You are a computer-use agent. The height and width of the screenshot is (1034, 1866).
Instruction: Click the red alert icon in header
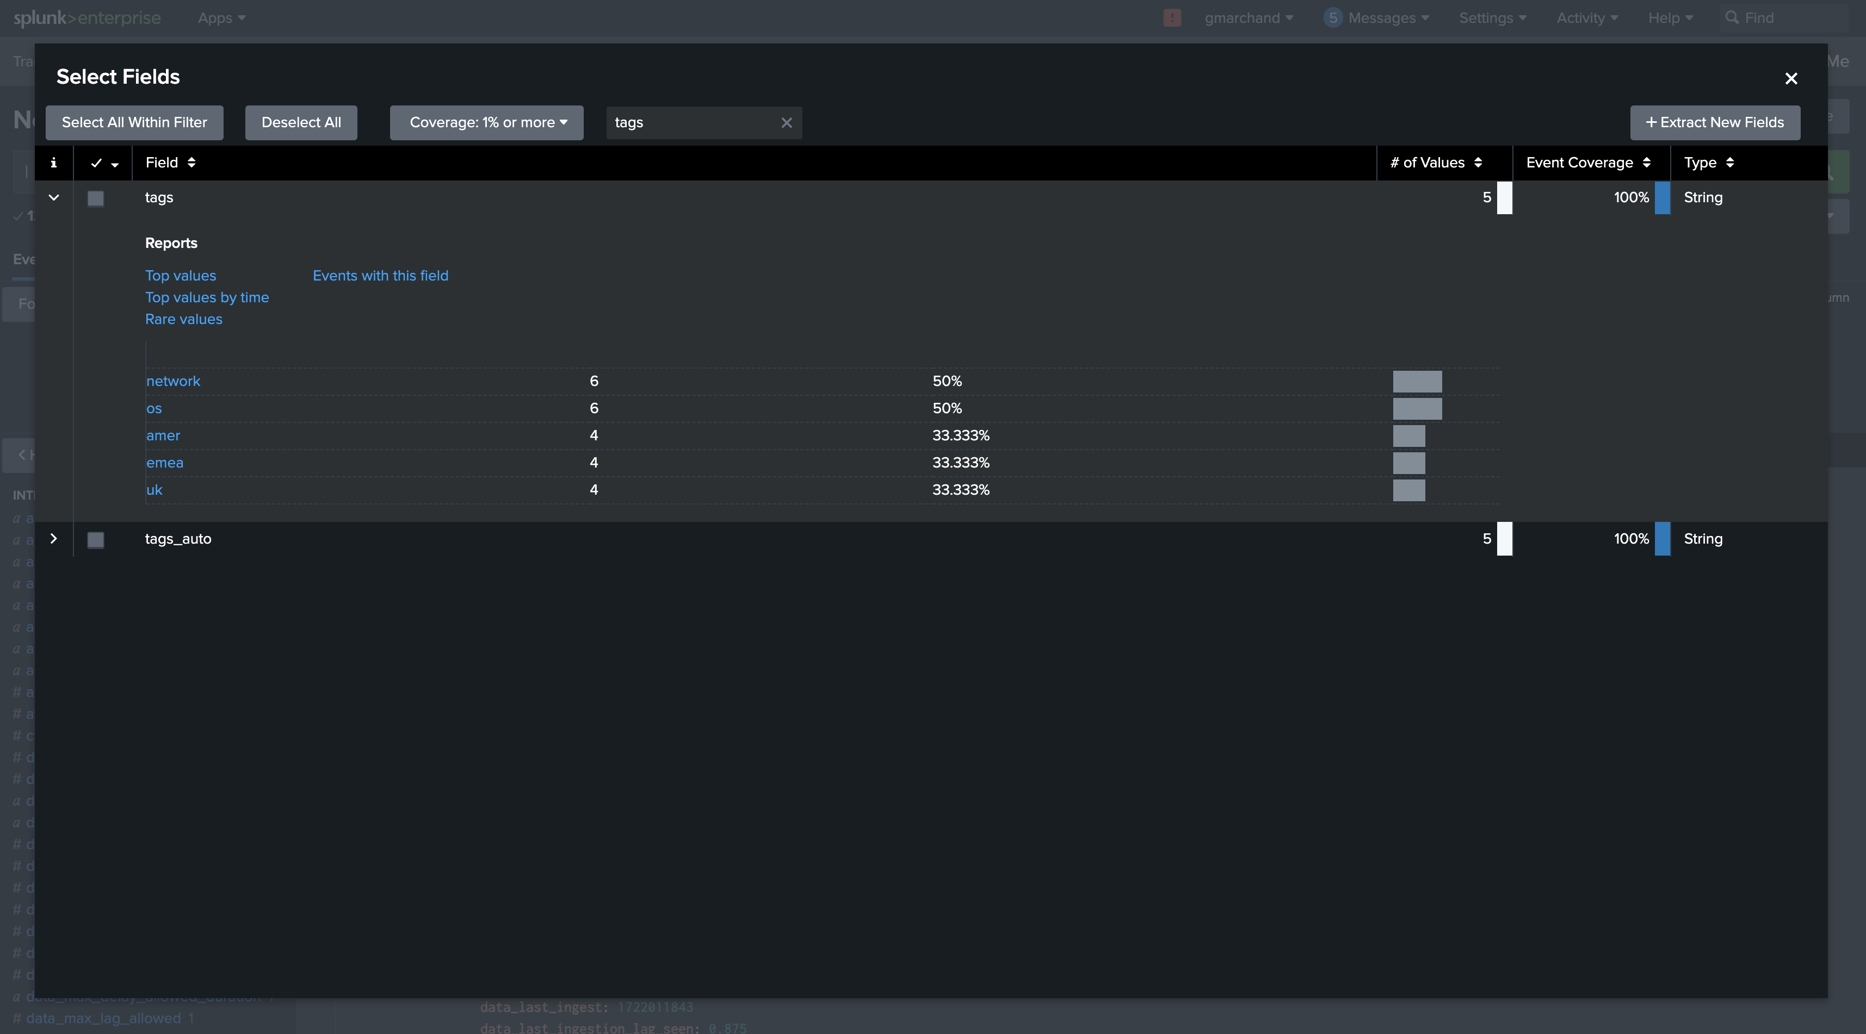coord(1171,18)
